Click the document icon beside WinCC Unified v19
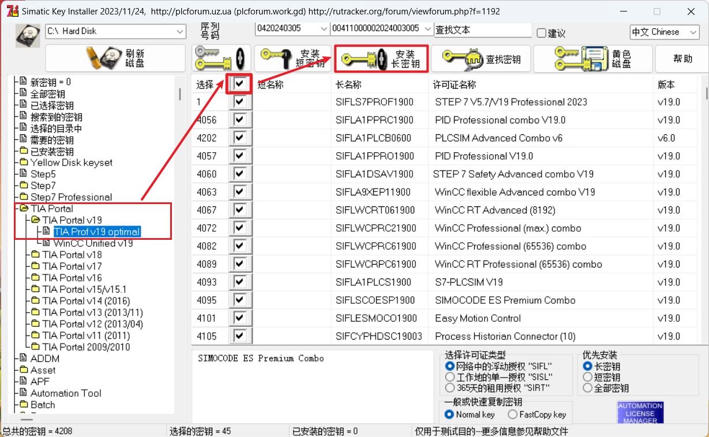This screenshot has height=437, width=709. (46, 243)
